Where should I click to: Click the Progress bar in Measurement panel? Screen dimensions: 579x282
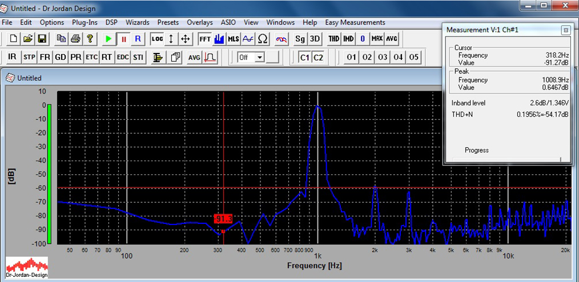click(x=507, y=160)
